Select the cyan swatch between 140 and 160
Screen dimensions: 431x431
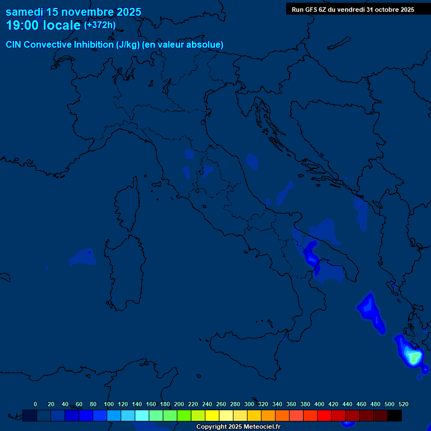142,415
